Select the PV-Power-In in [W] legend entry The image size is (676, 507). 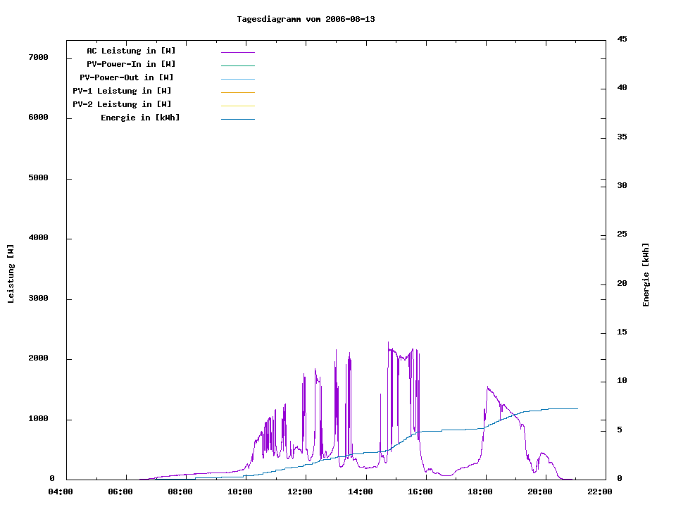click(x=131, y=64)
